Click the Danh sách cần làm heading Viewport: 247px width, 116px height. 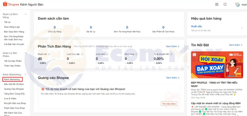(53, 19)
